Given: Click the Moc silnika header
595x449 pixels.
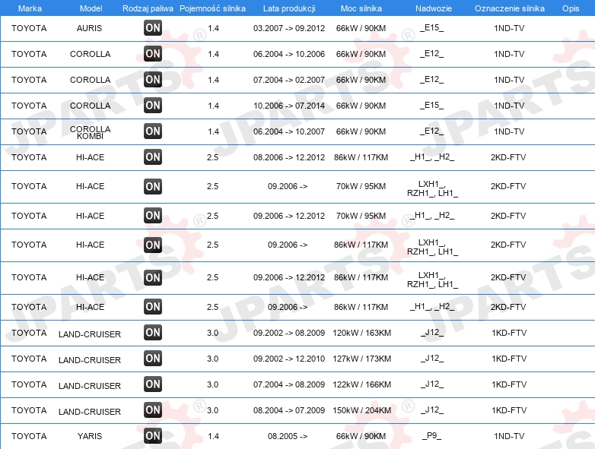Looking at the screenshot, I should [361, 8].
